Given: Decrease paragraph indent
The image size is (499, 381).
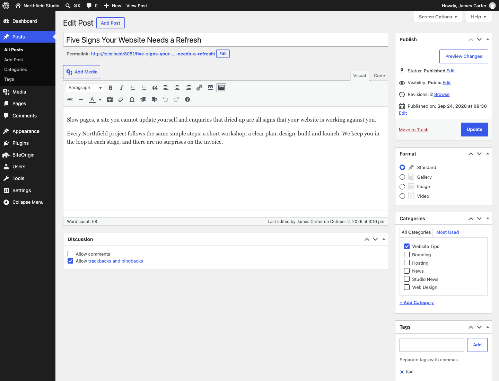Looking at the screenshot, I should pos(143,99).
